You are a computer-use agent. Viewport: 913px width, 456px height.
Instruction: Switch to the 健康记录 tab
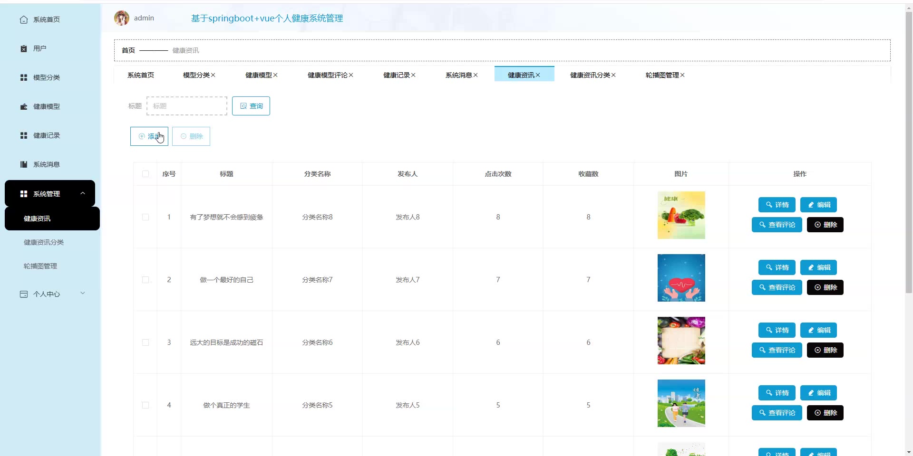click(x=396, y=75)
